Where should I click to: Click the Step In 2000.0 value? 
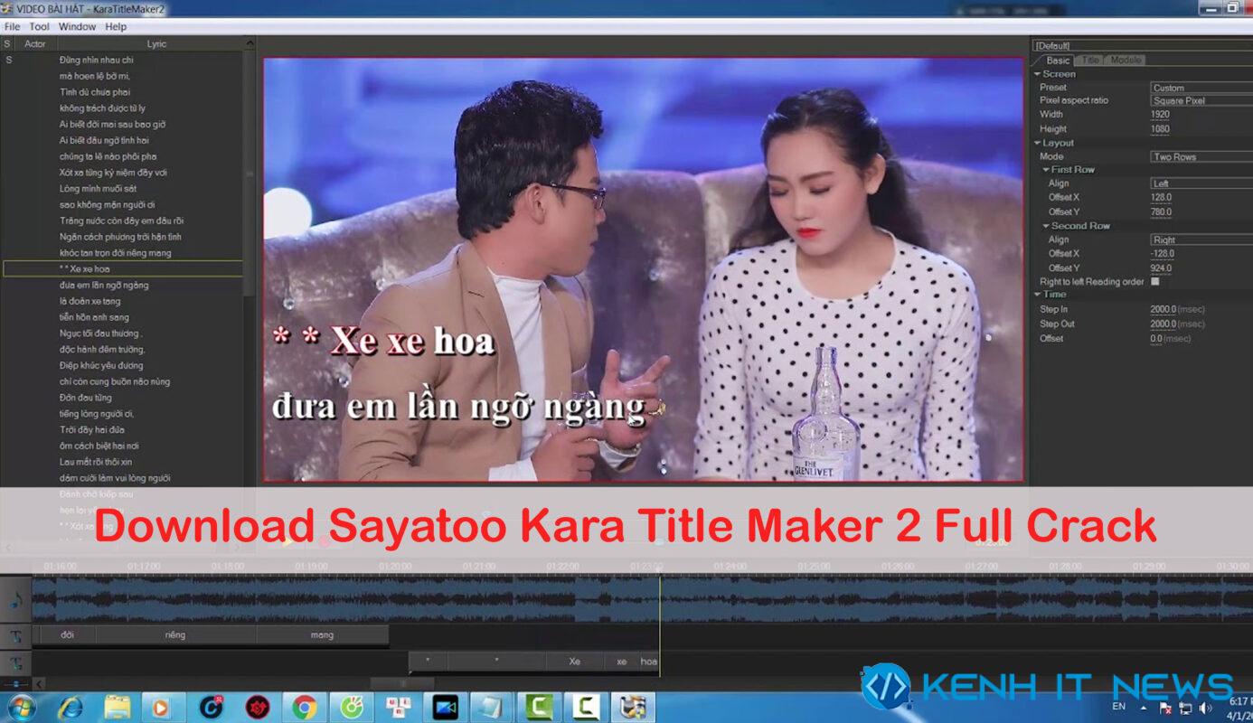coord(1163,309)
